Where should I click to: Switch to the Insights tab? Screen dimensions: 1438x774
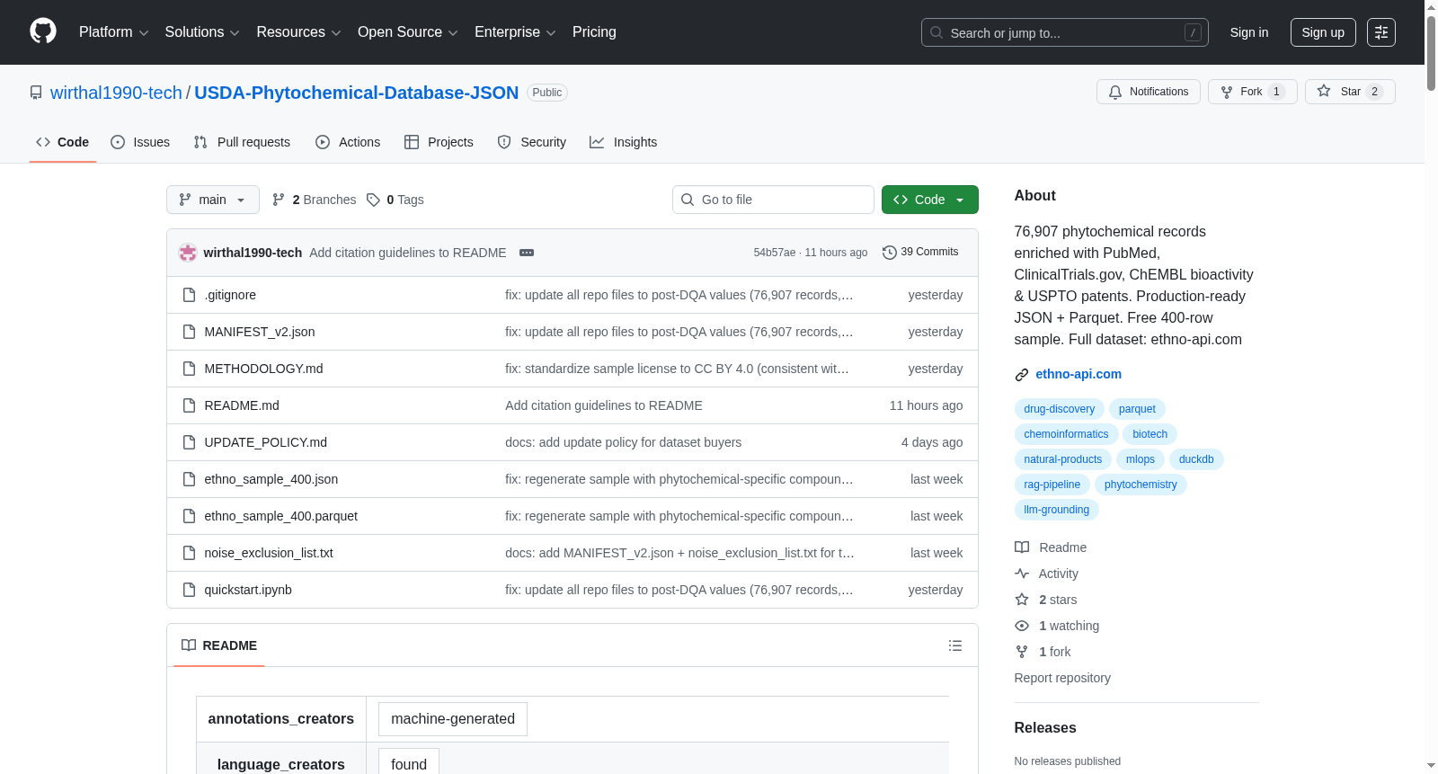tap(624, 142)
